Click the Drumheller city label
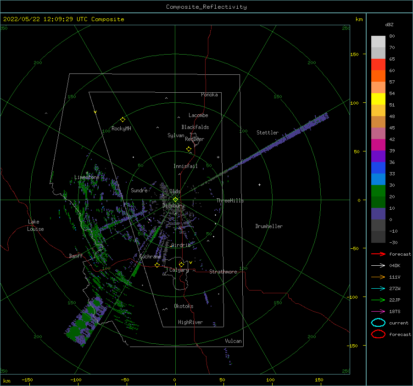Viewport: 413px width, 386px height. click(x=269, y=226)
